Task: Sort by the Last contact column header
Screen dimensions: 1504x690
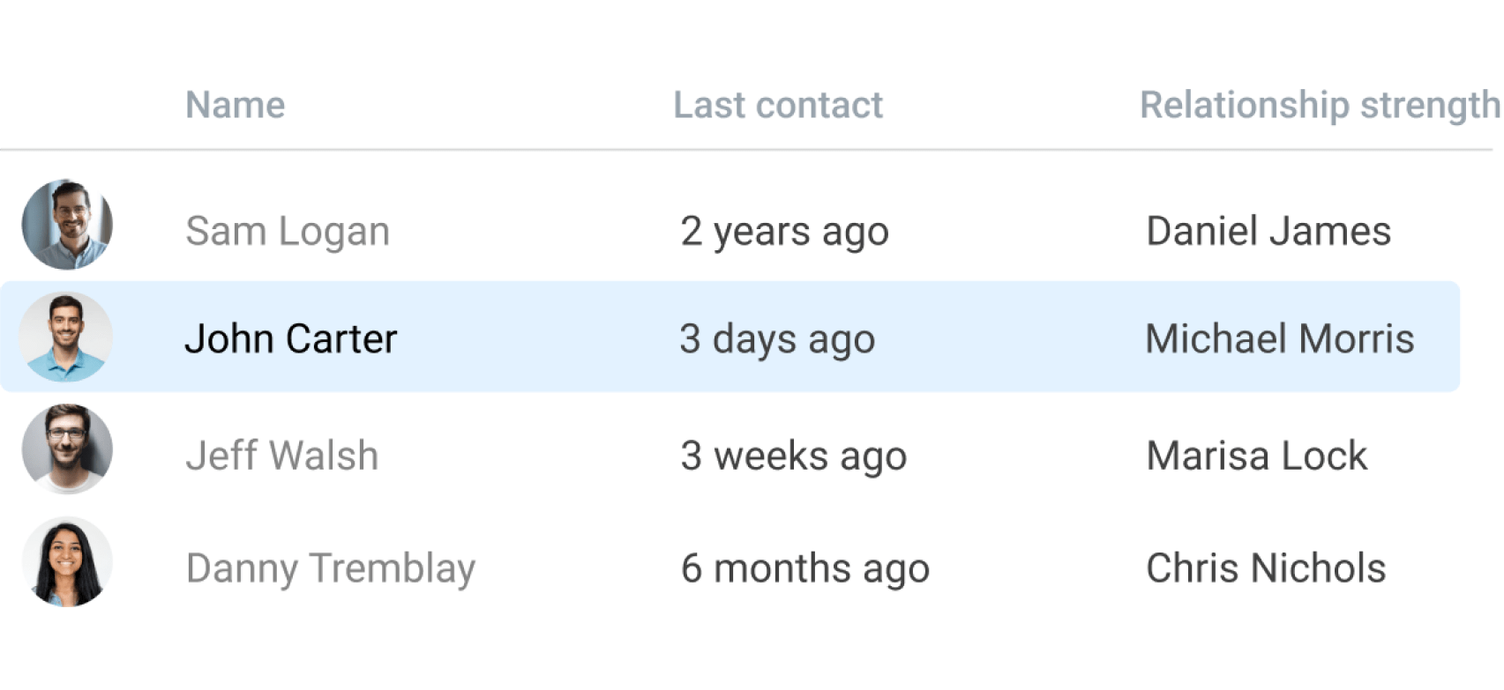Action: pyautogui.click(x=777, y=105)
